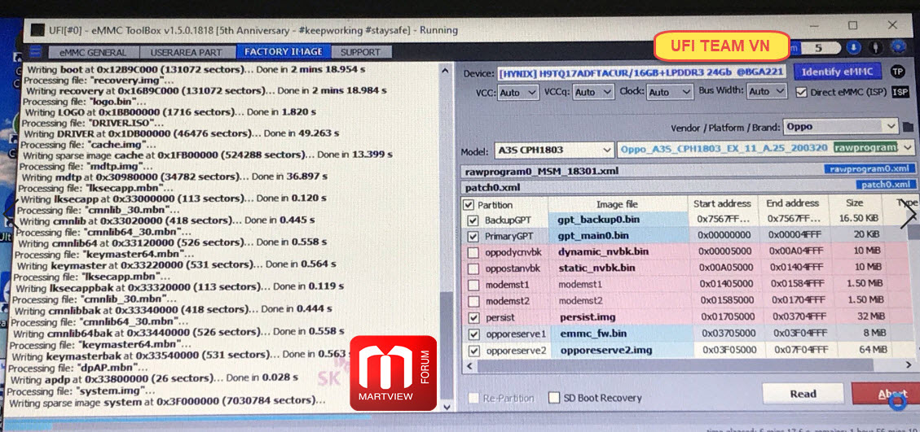Click the plug connector icon
This screenshot has width=920, height=432.
pyautogui.click(x=875, y=47)
